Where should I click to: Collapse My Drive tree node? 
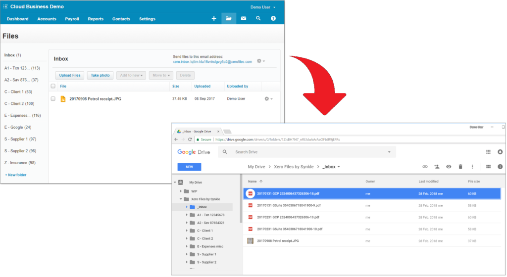175,183
